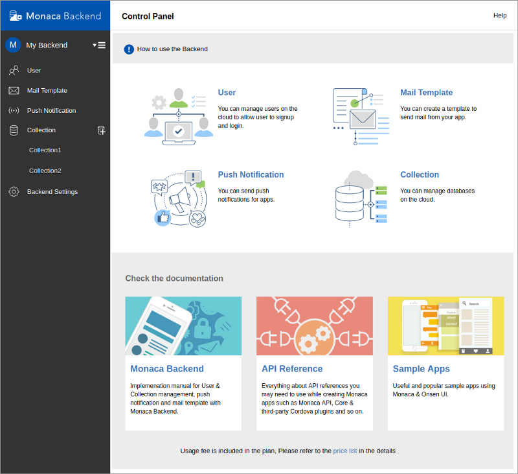This screenshot has height=474, width=518.
Task: Open the Collection heading link
Action: (419, 174)
